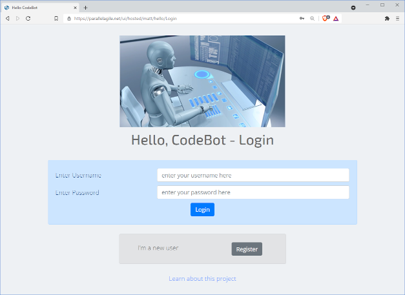Click the I'm a new user text
The image size is (405, 295).
click(158, 248)
